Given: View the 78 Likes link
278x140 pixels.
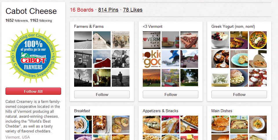Looking at the screenshot, I should [133, 10].
